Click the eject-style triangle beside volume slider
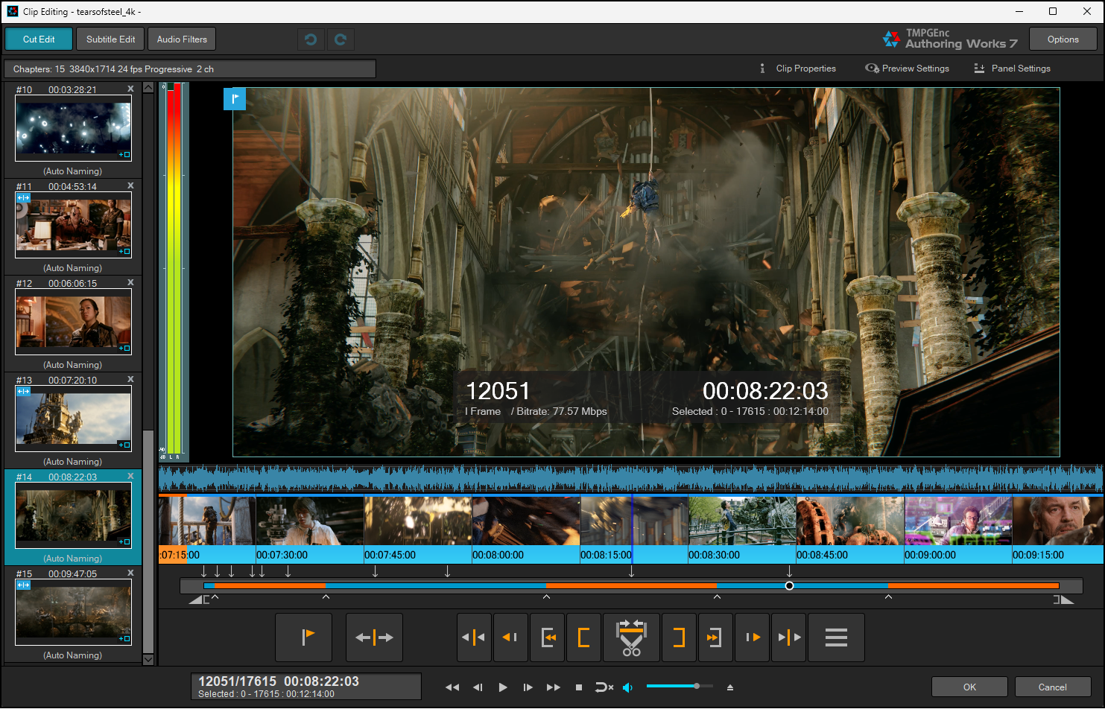The height and width of the screenshot is (709, 1105). tap(730, 687)
